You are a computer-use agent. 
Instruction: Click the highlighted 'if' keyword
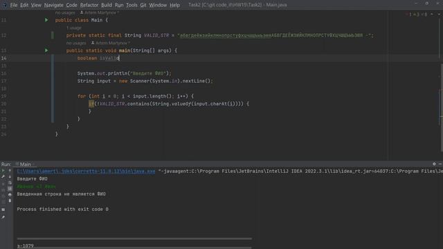[91, 104]
